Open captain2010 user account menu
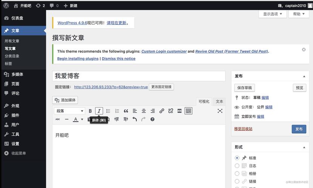This screenshot has width=313, height=188. coord(295,6)
